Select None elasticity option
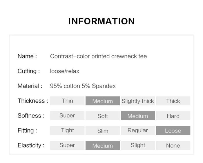Viewport: 203px width, 163px height. click(173, 145)
